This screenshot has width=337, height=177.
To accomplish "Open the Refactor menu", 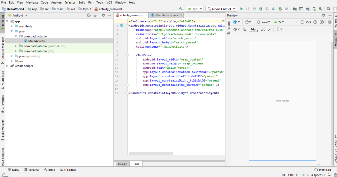I will [70, 2].
